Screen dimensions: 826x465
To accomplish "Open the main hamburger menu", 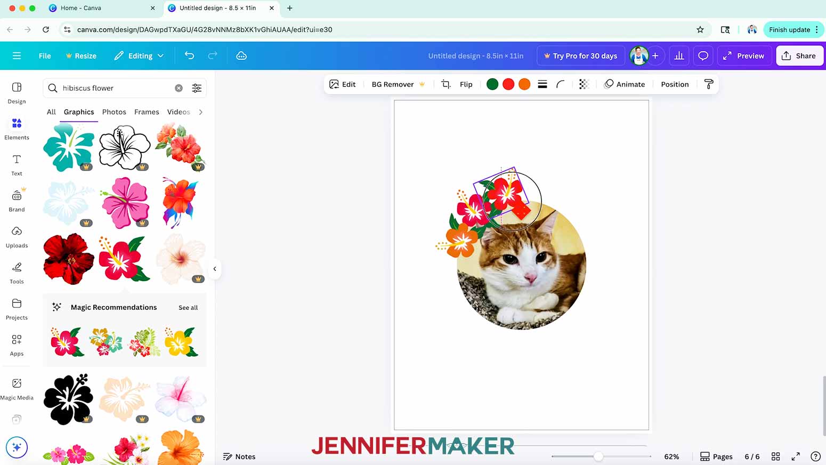I will [x=17, y=55].
